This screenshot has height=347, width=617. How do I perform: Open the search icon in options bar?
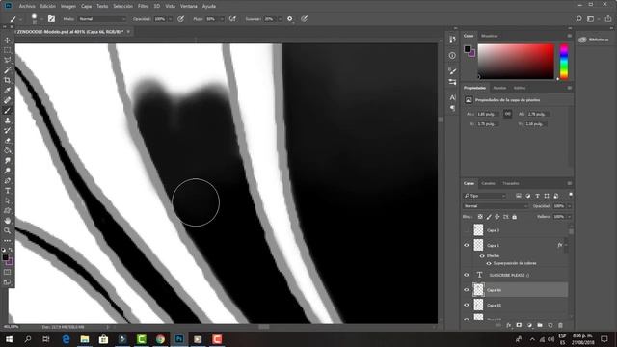[578, 19]
